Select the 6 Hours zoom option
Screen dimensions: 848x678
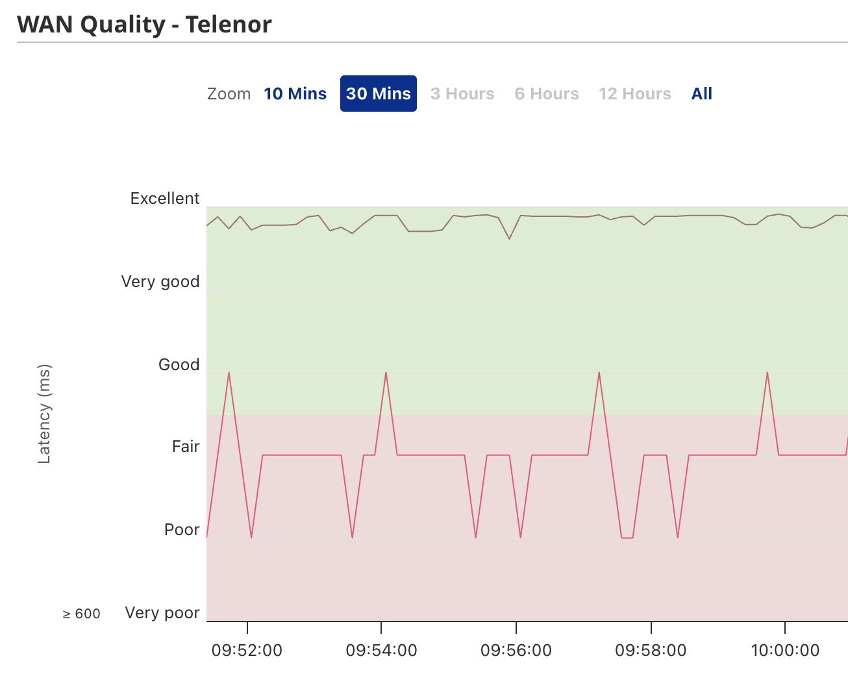[x=547, y=94]
